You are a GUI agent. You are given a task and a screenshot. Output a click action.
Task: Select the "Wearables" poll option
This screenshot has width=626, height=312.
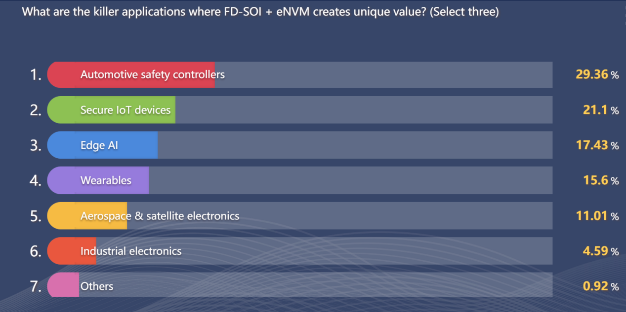point(106,180)
